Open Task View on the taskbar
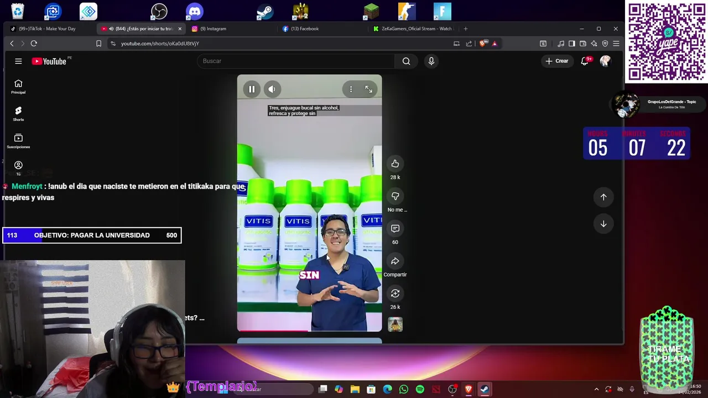 click(323, 389)
